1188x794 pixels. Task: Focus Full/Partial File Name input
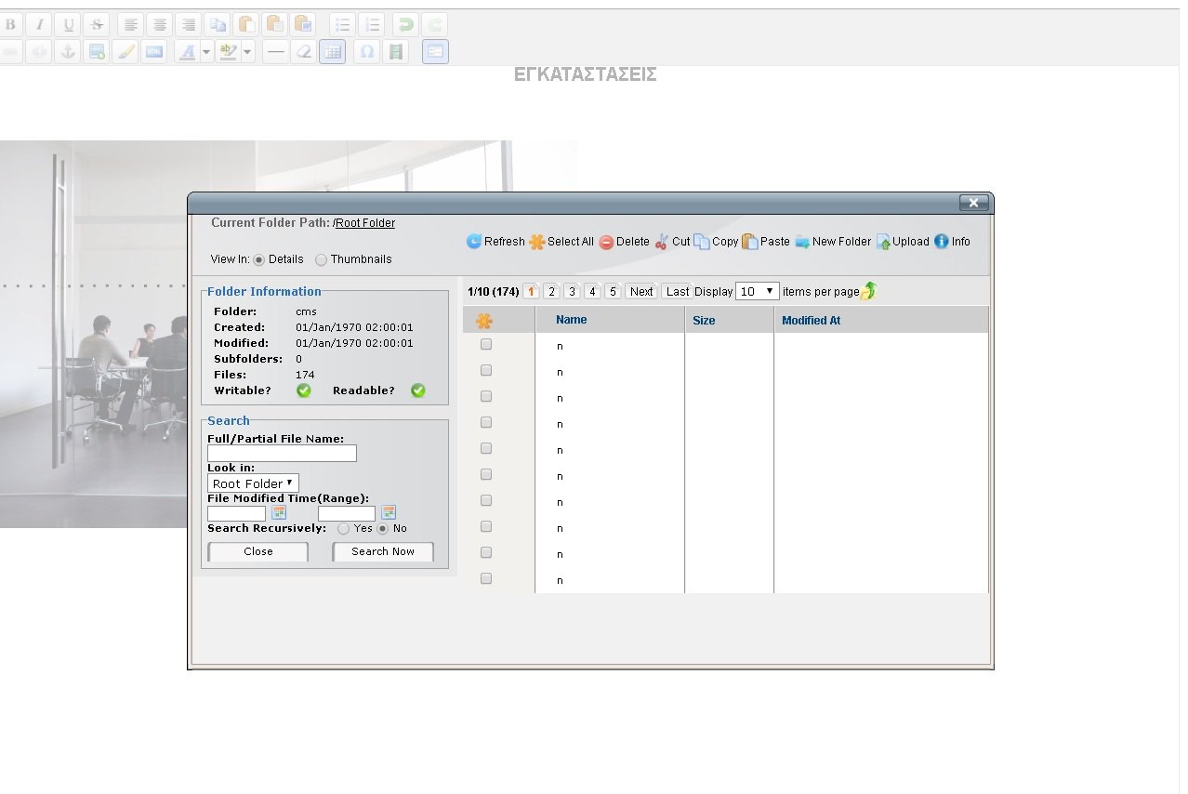[x=282, y=454]
